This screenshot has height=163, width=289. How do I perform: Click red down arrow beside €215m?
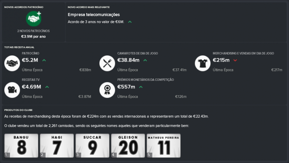(235, 60)
